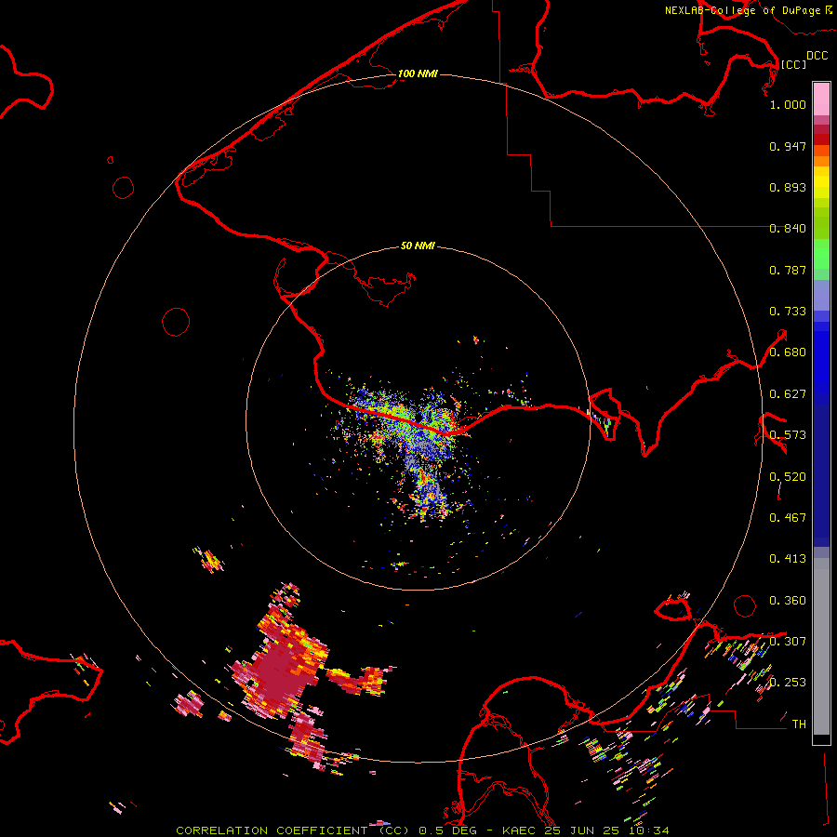
Task: Click the DCC label above the color bar
Action: pyautogui.click(x=817, y=56)
